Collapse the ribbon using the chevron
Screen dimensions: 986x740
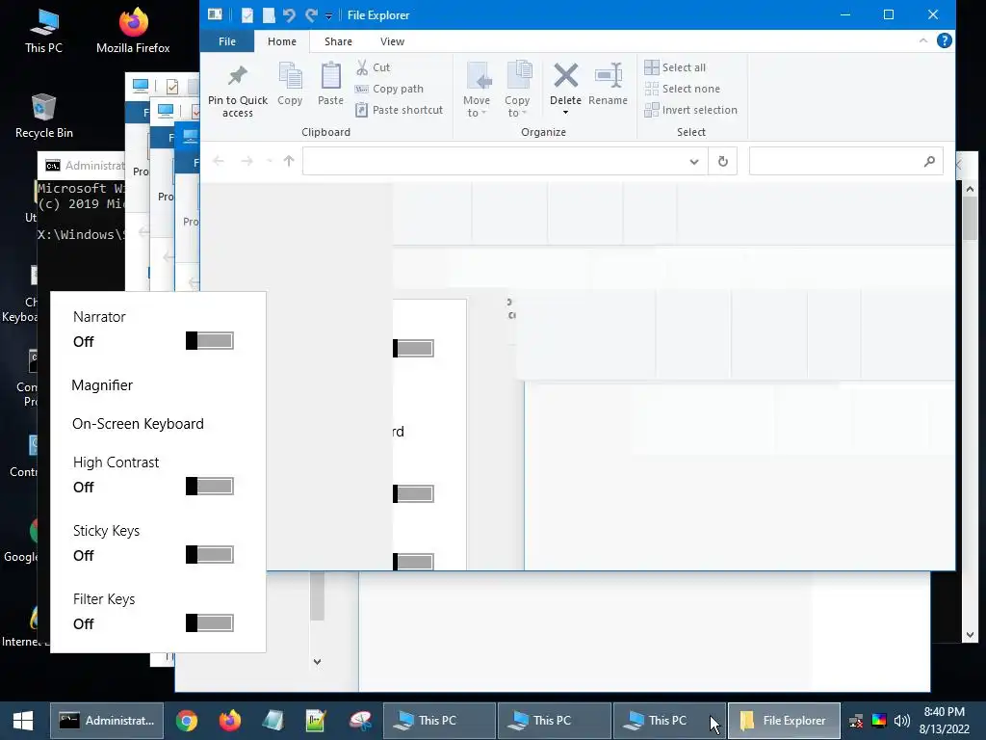pyautogui.click(x=923, y=40)
